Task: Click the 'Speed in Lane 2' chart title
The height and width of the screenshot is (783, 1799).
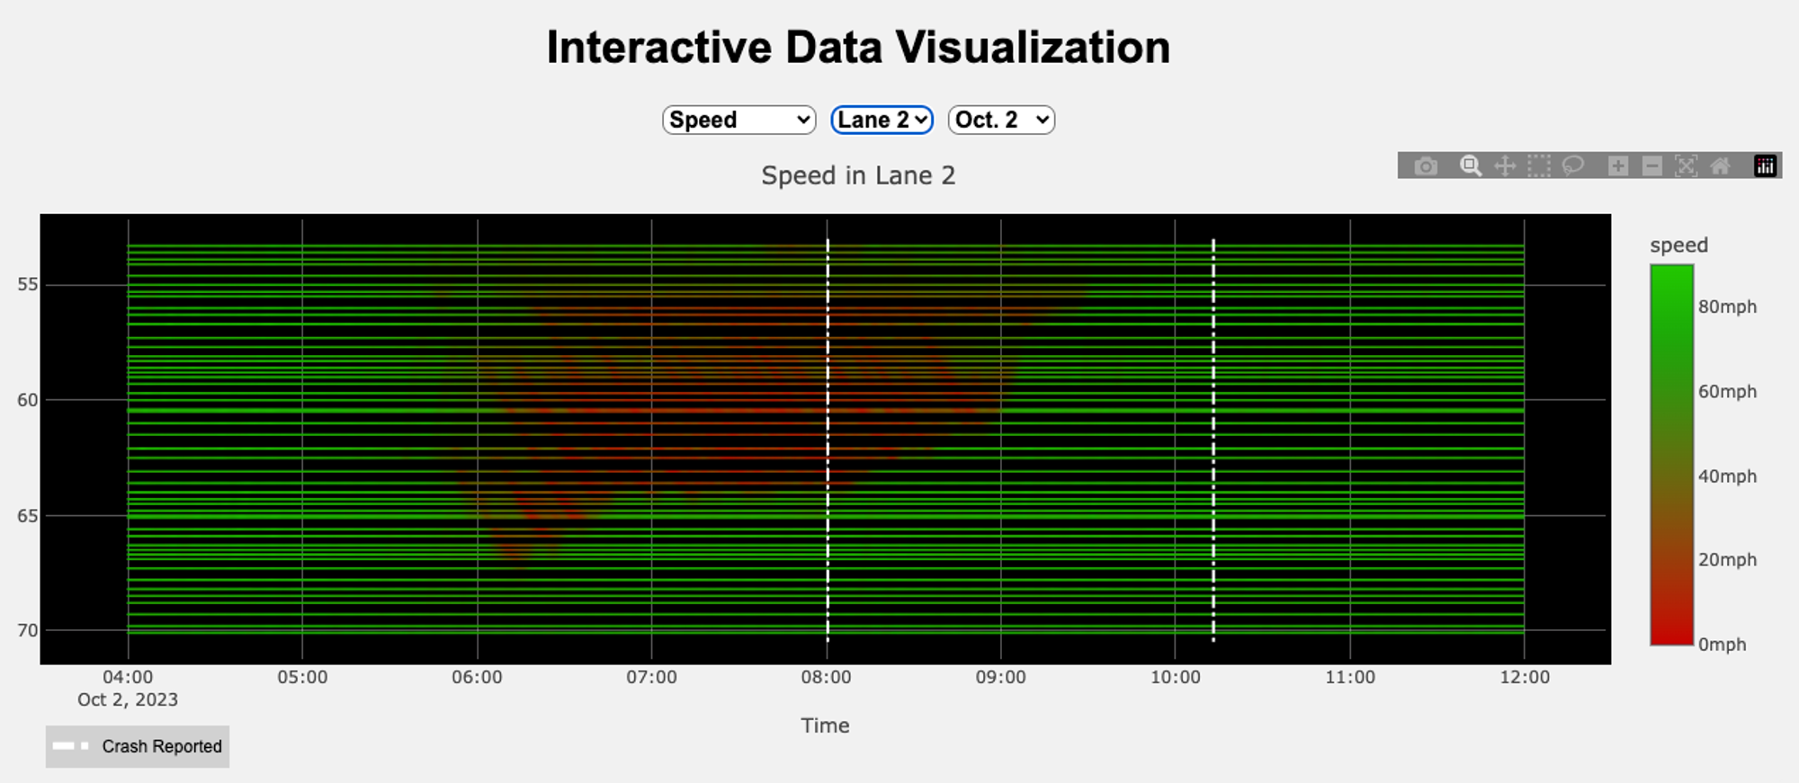Action: pyautogui.click(x=858, y=175)
